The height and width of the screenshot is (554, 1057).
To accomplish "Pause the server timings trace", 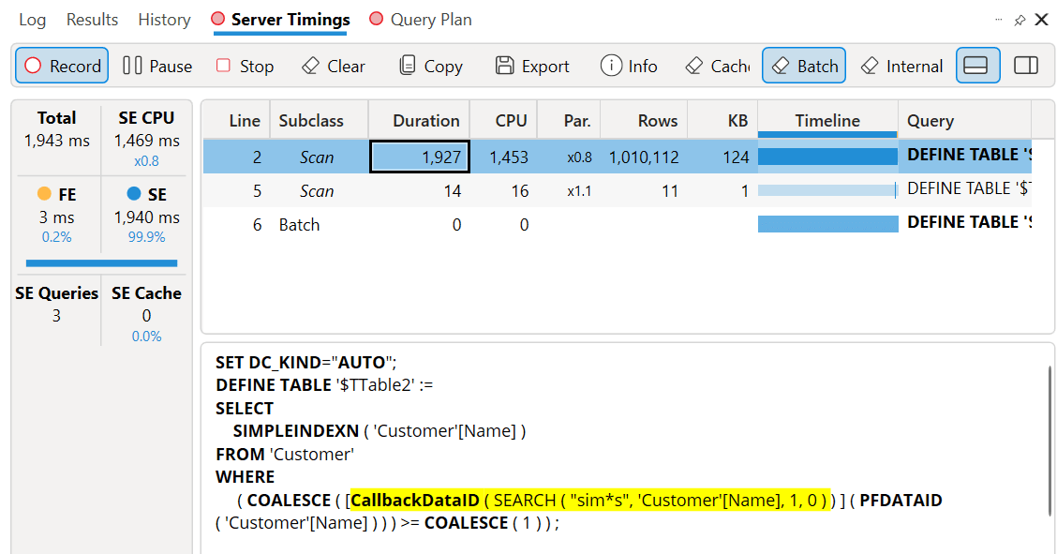I will (x=157, y=66).
